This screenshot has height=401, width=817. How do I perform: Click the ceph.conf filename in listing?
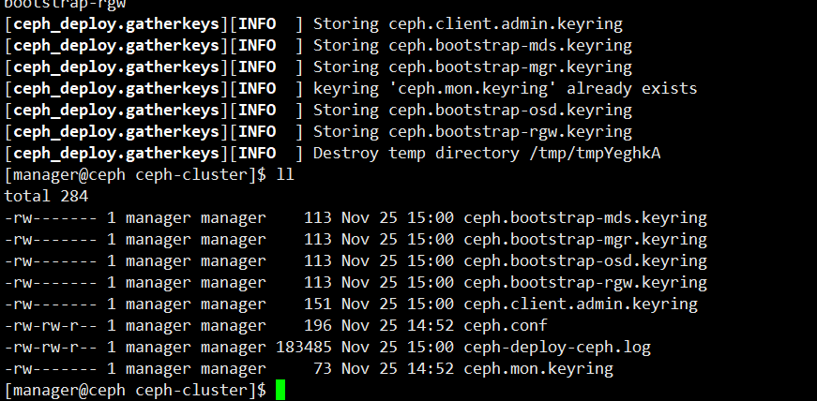pyautogui.click(x=506, y=326)
